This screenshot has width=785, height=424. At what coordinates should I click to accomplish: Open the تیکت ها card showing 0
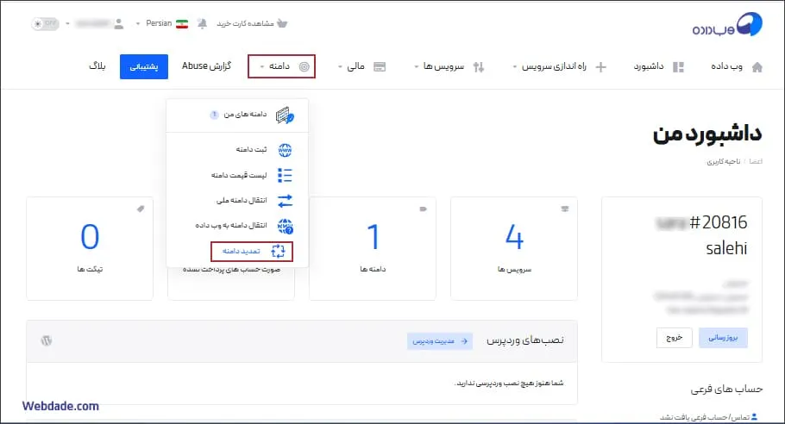(x=90, y=248)
